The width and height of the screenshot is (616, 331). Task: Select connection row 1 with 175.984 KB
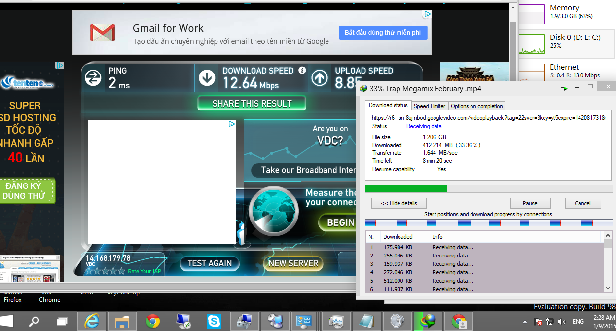484,247
